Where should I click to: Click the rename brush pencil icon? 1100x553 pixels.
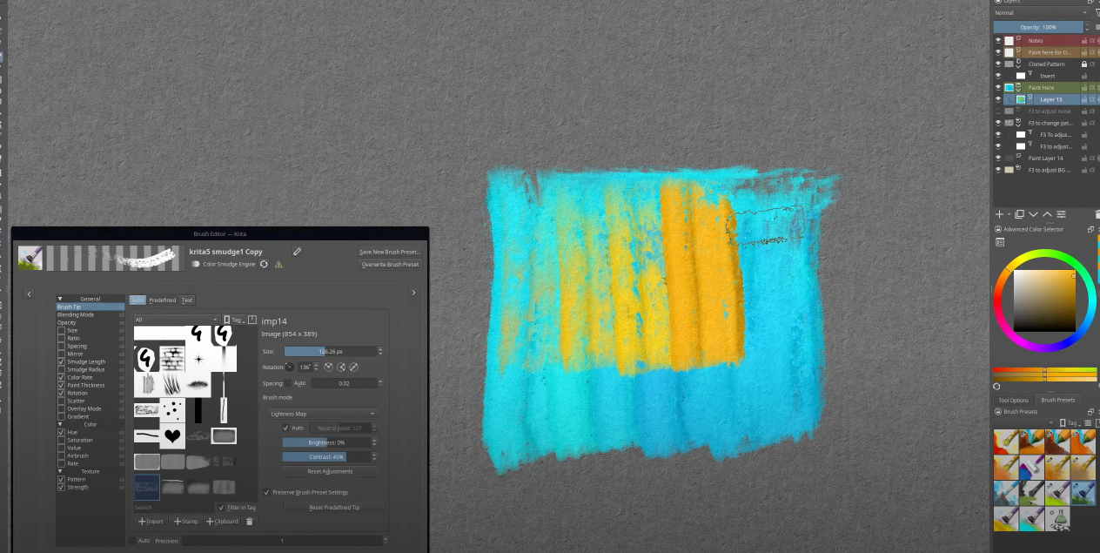pyautogui.click(x=297, y=252)
